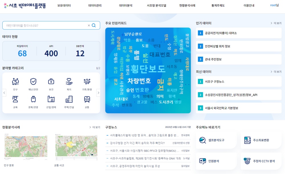
Task: Select the 보건 medical kit category icon
Action: [51, 81]
